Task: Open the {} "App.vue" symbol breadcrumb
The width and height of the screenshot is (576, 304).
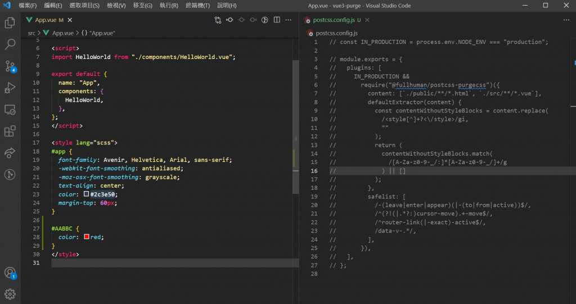Action: pyautogui.click(x=98, y=33)
